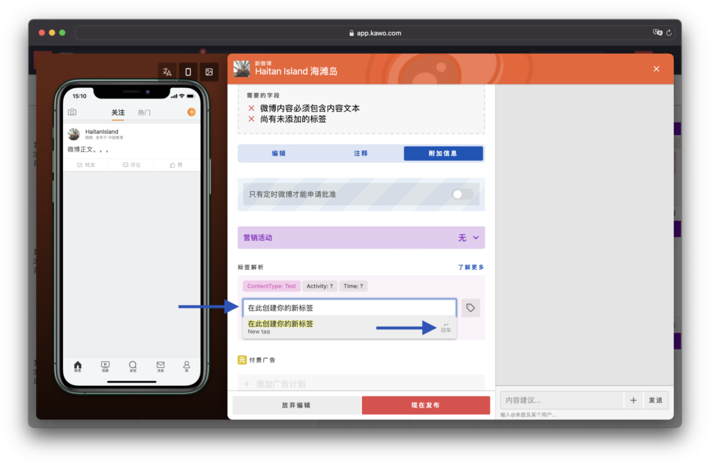Screen dimensions: 710x465
Task: Click the translate language icon above phone preview
Action: (x=166, y=72)
